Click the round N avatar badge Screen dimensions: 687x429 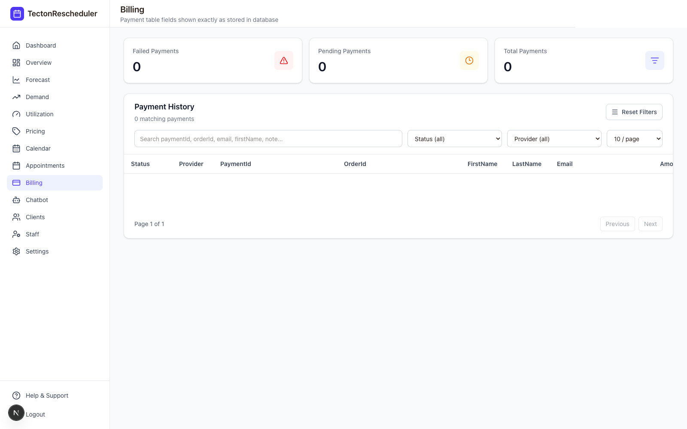pos(16,413)
